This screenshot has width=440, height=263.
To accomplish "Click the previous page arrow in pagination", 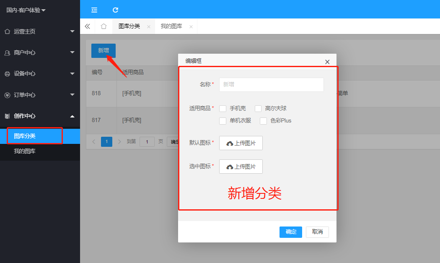I will pos(94,142).
